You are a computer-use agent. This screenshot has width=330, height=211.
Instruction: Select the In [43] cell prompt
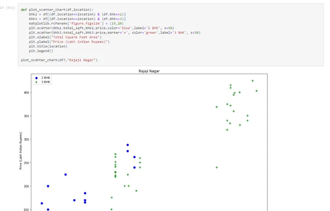pos(8,8)
